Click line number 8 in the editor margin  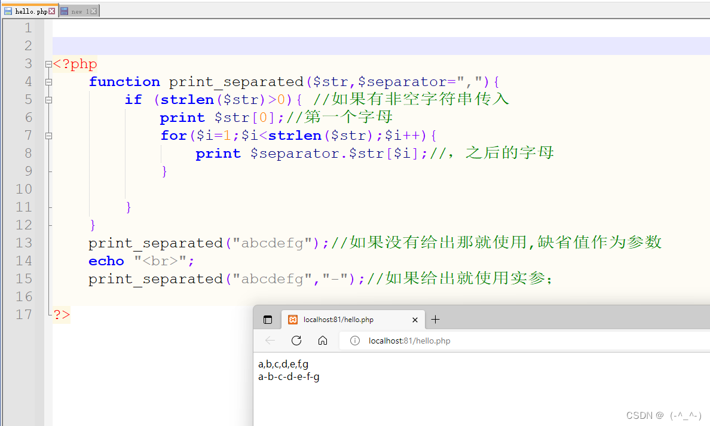coord(27,153)
